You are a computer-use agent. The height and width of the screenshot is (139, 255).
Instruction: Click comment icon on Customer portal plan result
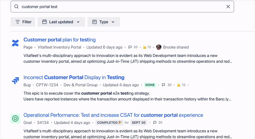coord(130,47)
